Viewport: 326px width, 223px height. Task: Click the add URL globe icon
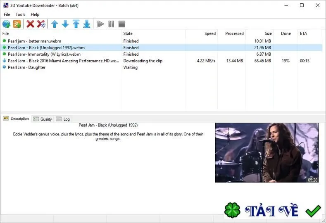coord(7,24)
